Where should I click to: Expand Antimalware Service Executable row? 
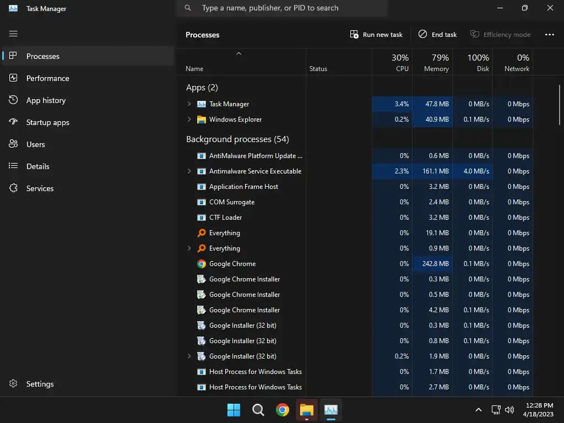point(189,171)
